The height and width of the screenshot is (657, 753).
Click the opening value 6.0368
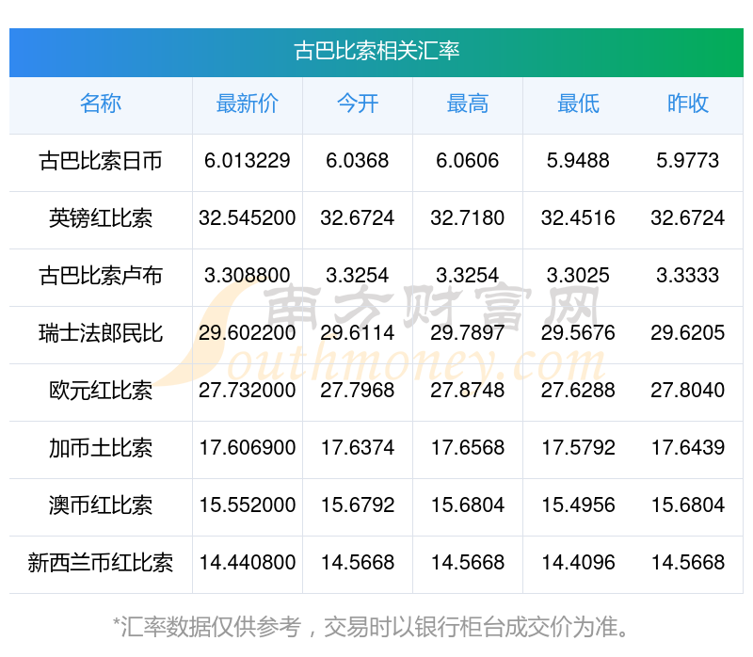click(x=358, y=160)
